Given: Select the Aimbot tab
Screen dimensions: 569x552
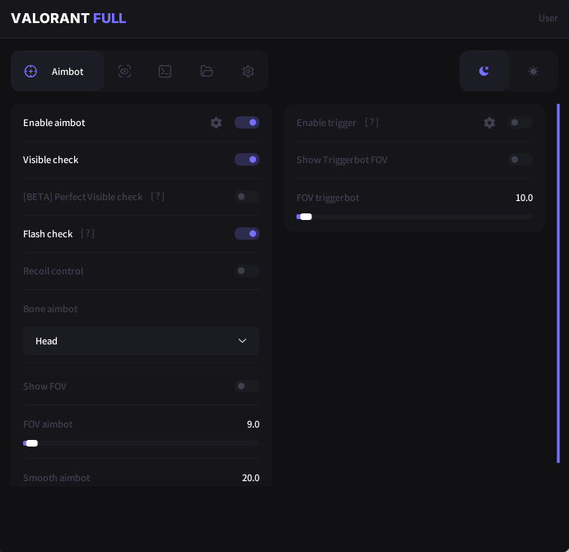Looking at the screenshot, I should pyautogui.click(x=57, y=72).
